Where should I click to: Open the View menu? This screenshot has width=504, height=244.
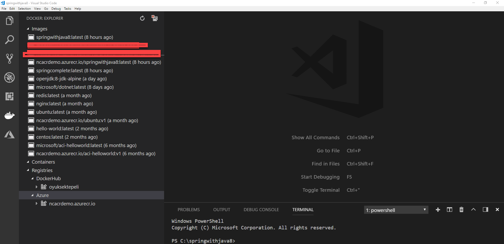tap(37, 9)
